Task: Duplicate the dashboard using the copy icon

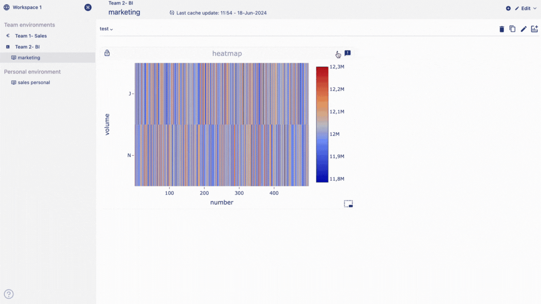Action: click(512, 29)
